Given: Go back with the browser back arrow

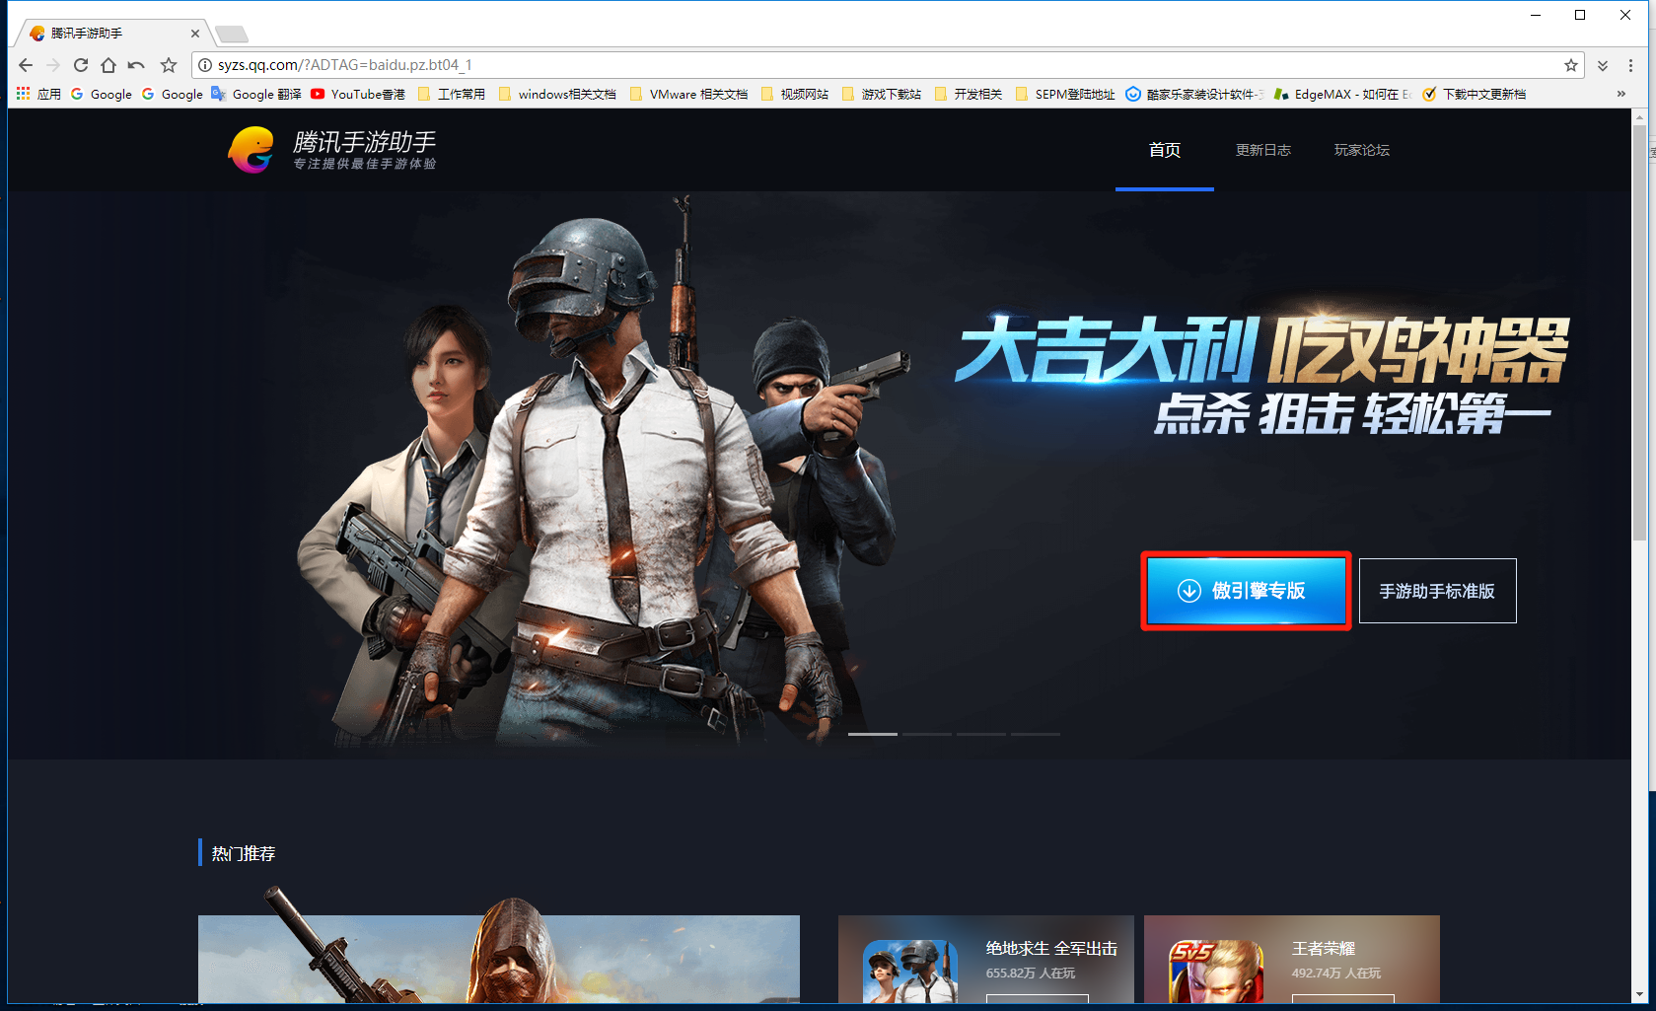Looking at the screenshot, I should [x=26, y=65].
